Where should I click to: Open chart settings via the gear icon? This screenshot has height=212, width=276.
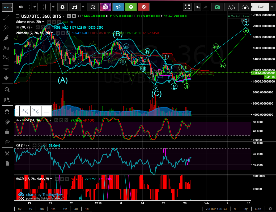[x=62, y=7]
